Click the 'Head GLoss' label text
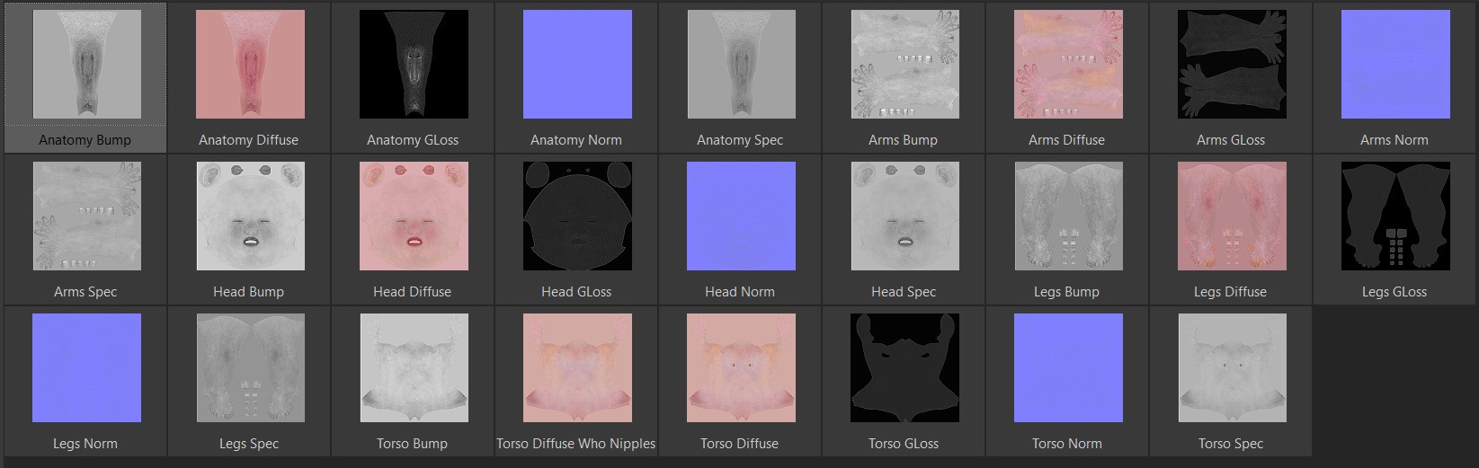Screen dimensions: 1479x468 [x=576, y=292]
